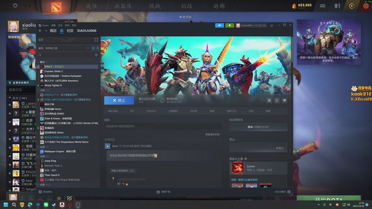Image resolution: width=372 pixels, height=209 pixels.
Task: Open Dota 2 settings gear in game client
Action: 15,5
